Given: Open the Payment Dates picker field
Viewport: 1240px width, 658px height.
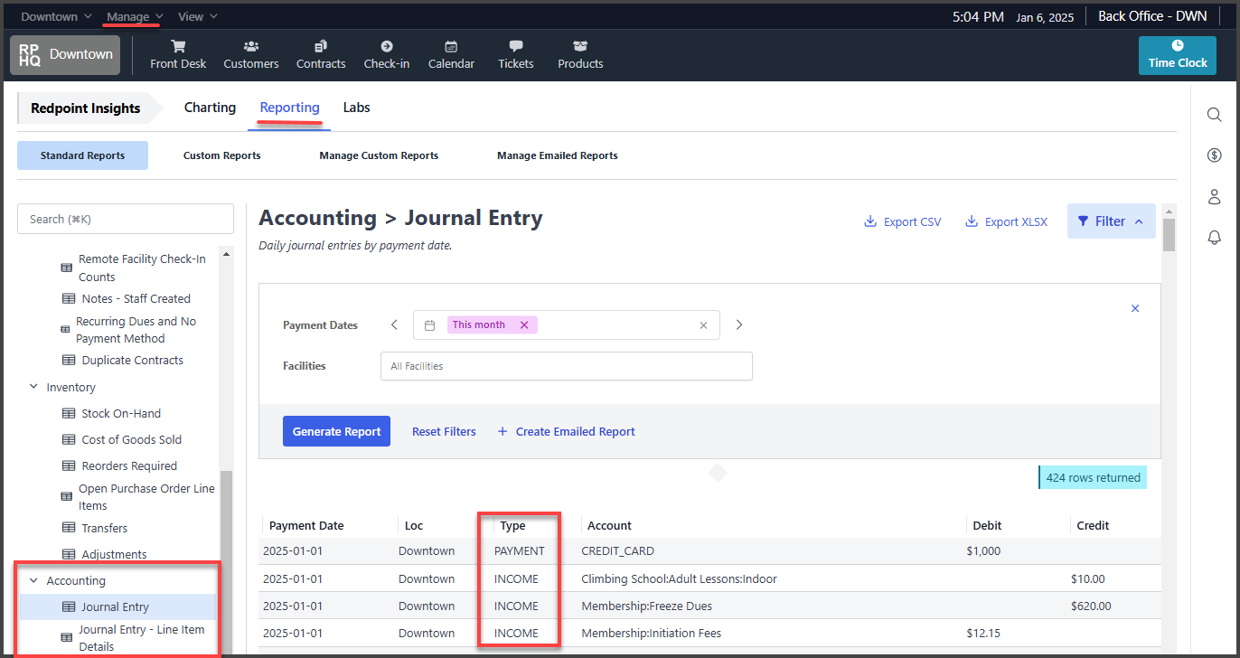Looking at the screenshot, I should [567, 325].
